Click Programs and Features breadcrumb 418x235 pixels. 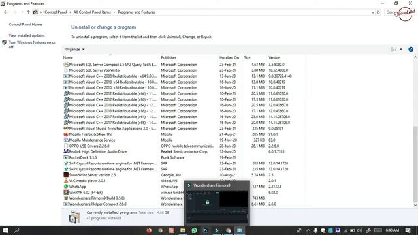(x=137, y=12)
